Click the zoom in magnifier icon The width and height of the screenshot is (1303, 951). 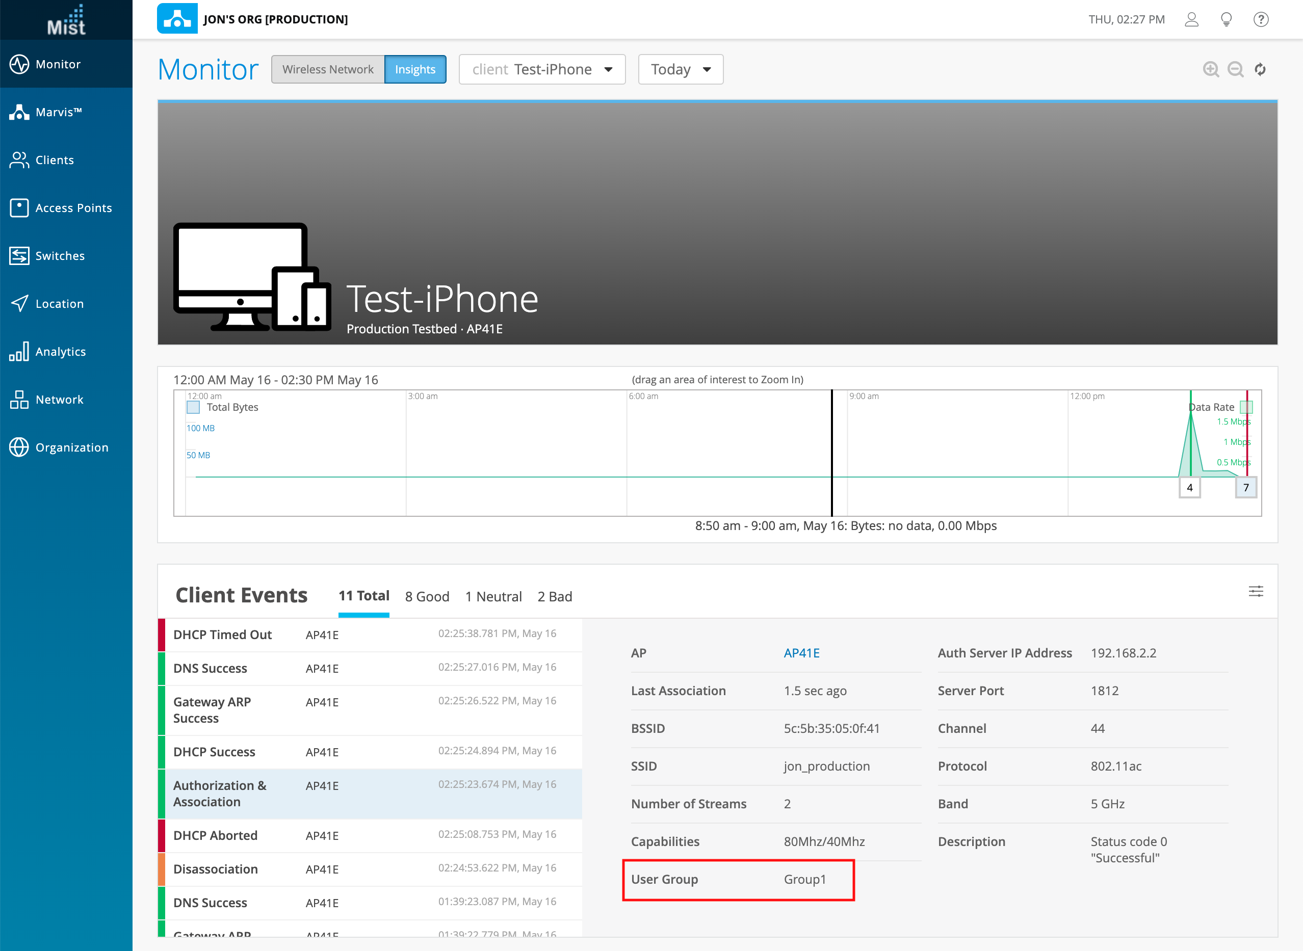tap(1211, 70)
